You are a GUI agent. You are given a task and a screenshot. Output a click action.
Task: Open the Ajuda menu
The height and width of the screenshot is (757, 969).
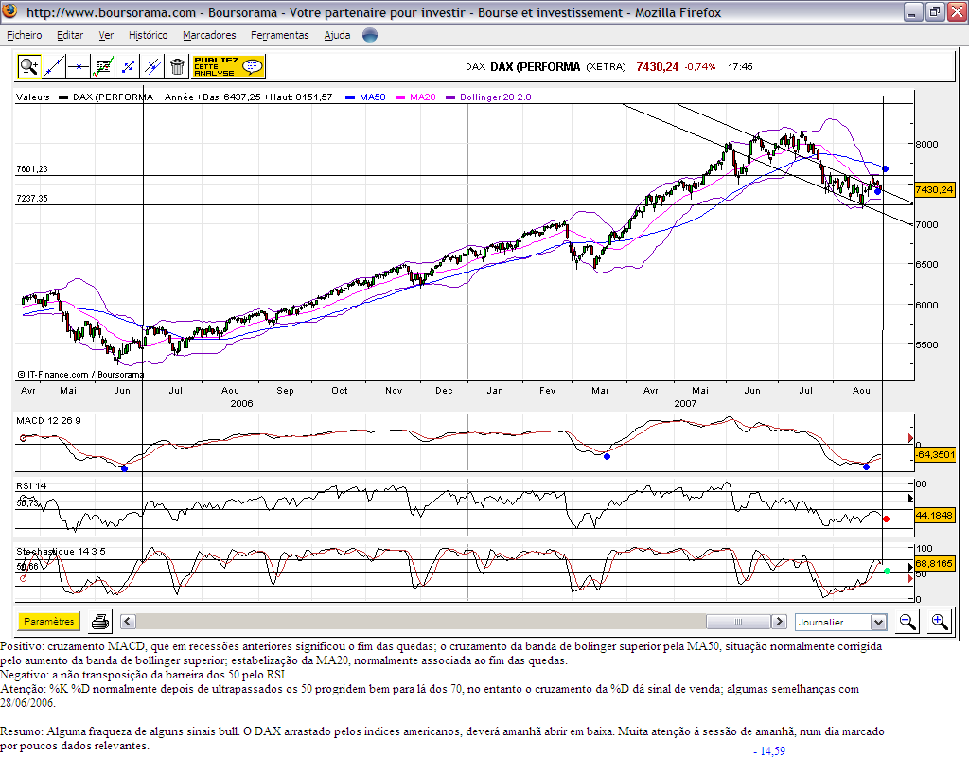[x=338, y=35]
